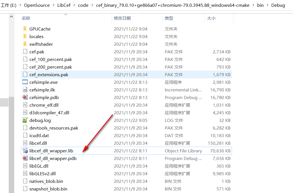Select the swiftshader file name
293x193 pixels.
point(41,44)
